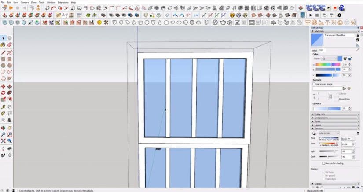Click the shadow time field 01:30 PM
Screen dimensions: 363x192
pos(348,139)
